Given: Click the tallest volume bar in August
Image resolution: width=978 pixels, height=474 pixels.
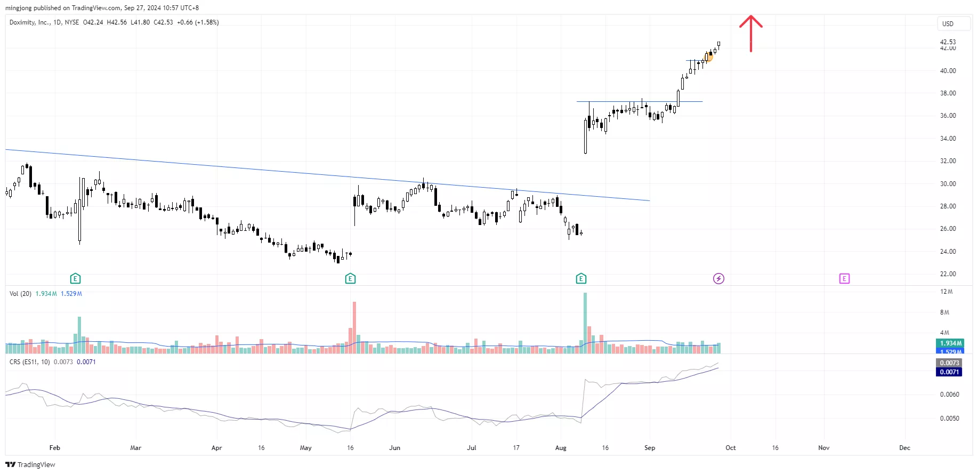Looking at the screenshot, I should click(x=585, y=323).
